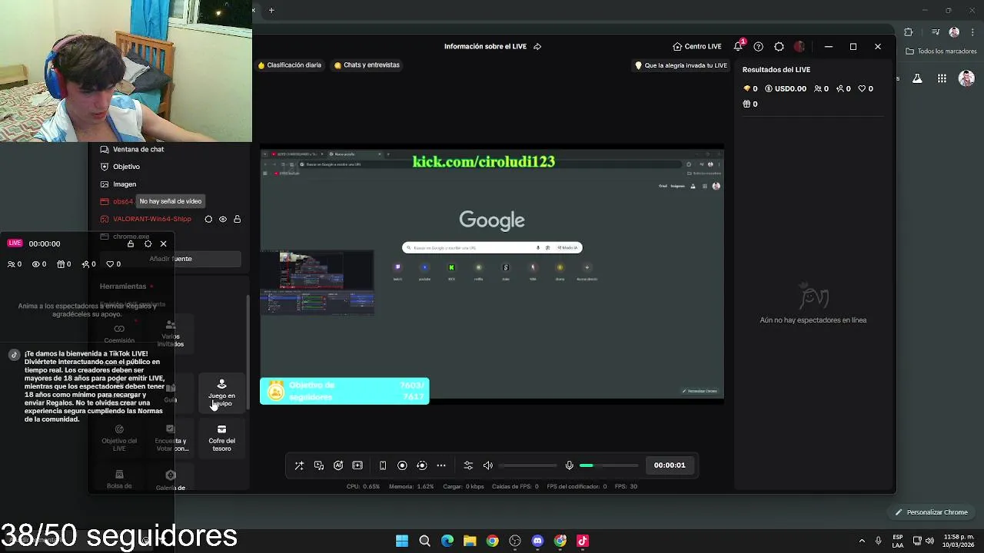Open the notifications bell
This screenshot has width=984, height=553.
click(x=738, y=46)
